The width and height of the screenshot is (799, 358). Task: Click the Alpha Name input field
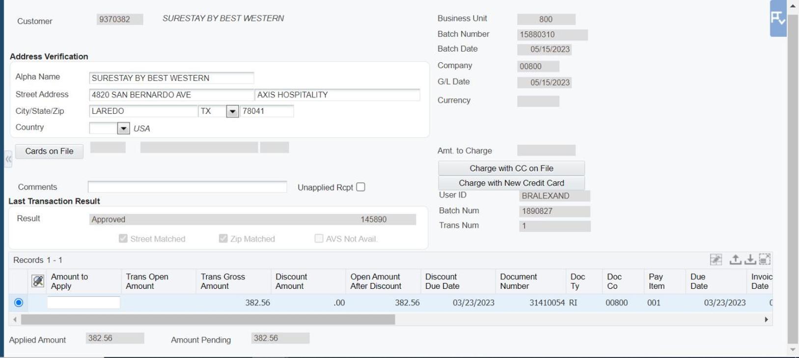171,78
